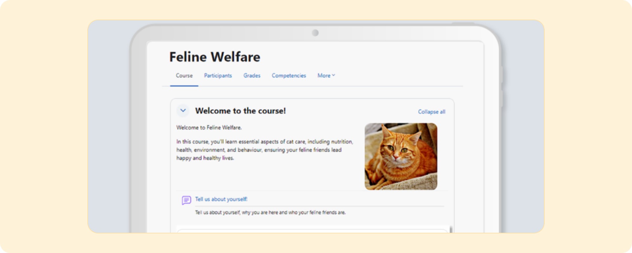Click the paragraph beginning 'In this course'
Image resolution: width=632 pixels, height=253 pixels.
pyautogui.click(x=265, y=150)
